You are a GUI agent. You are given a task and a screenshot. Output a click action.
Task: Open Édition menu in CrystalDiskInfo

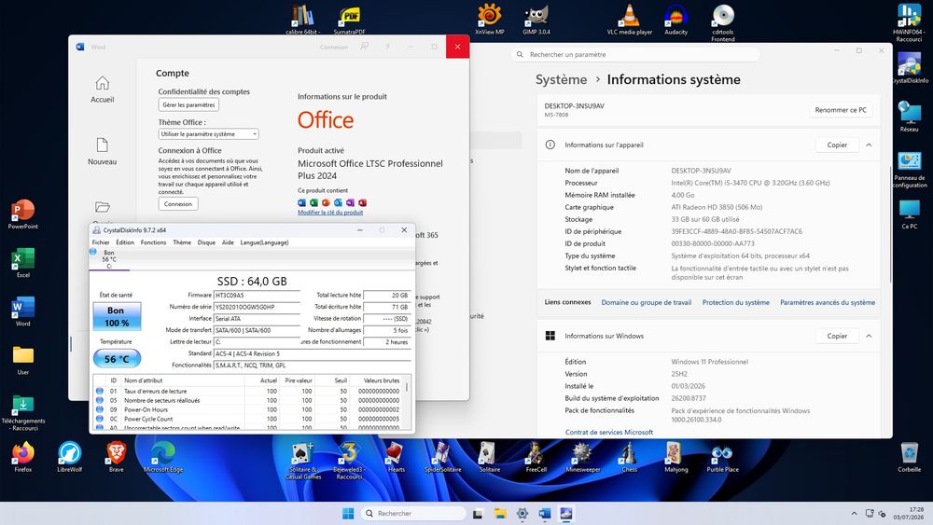(x=125, y=242)
